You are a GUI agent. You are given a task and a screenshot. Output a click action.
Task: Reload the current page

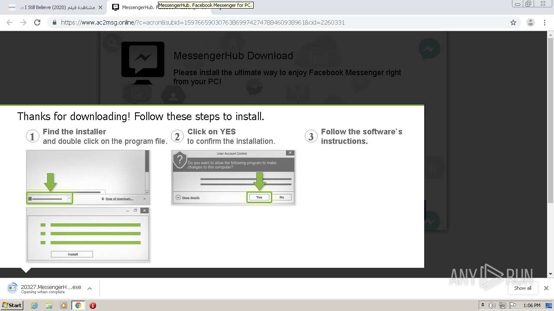pos(37,22)
